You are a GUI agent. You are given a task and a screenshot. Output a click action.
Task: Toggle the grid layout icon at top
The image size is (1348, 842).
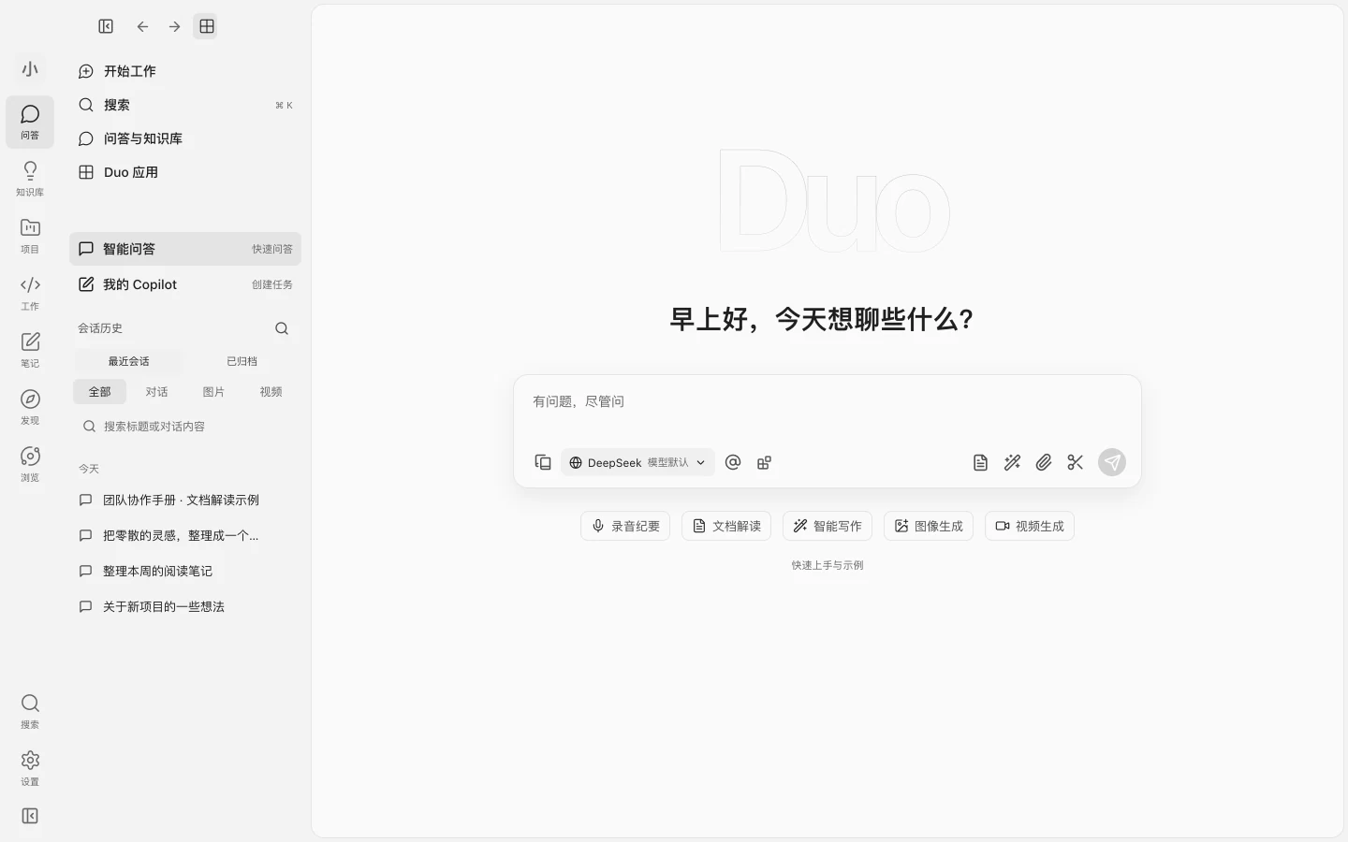(206, 26)
